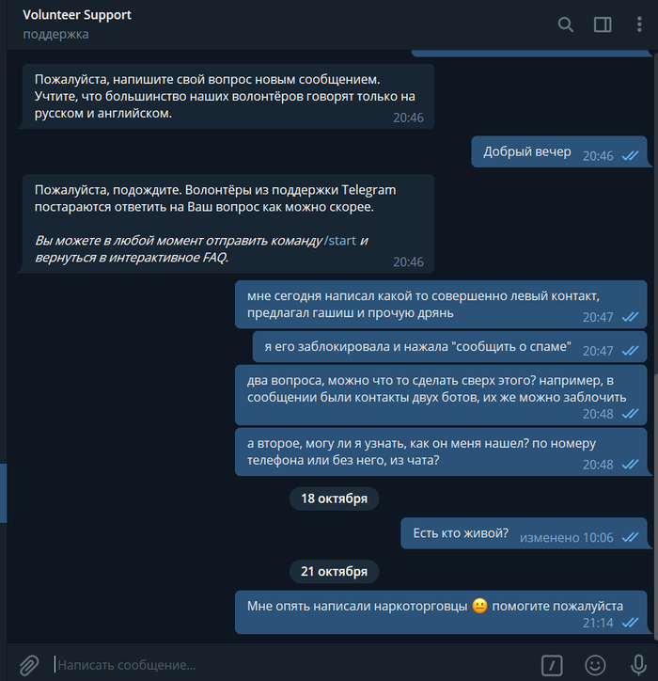Select the 'Есть кто живой?' message bubble

point(524,533)
